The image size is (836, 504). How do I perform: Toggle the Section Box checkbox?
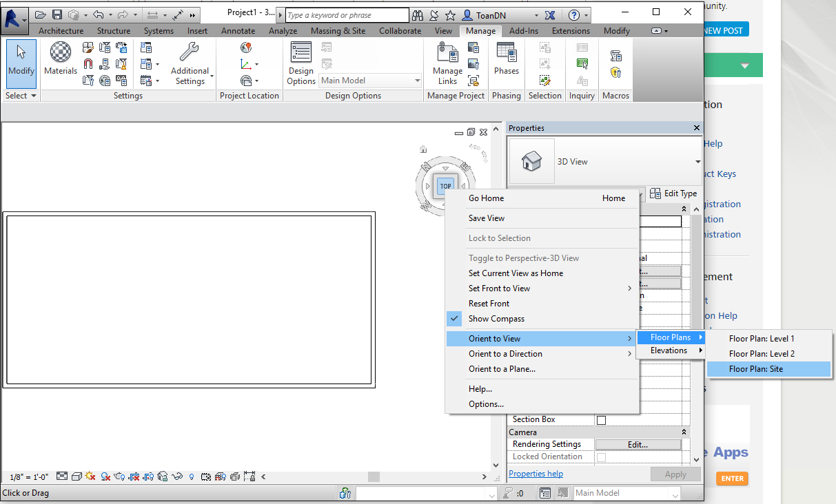(x=601, y=420)
